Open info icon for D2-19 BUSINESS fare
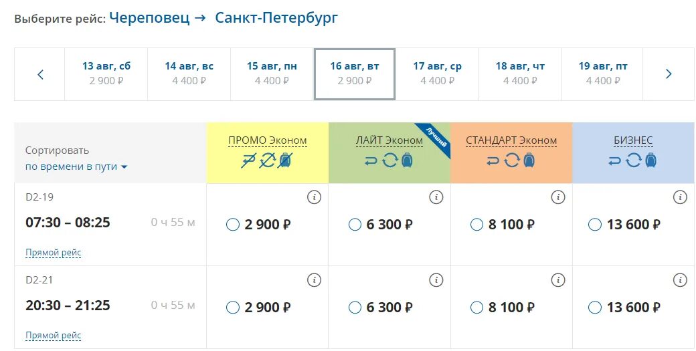696x351 pixels. pyautogui.click(x=679, y=197)
